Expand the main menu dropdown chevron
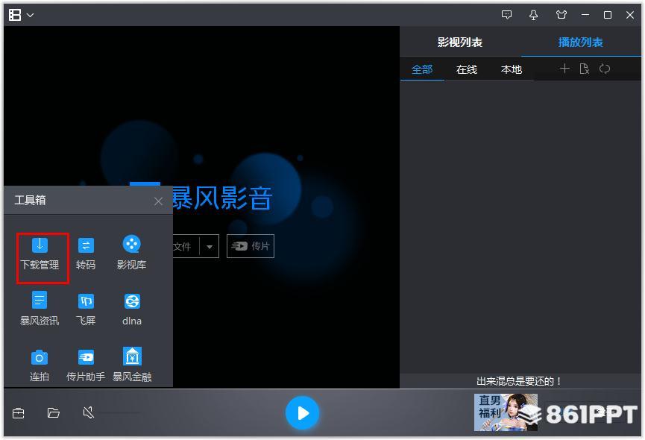 (31, 15)
